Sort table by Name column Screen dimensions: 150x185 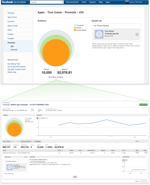pos(29,150)
